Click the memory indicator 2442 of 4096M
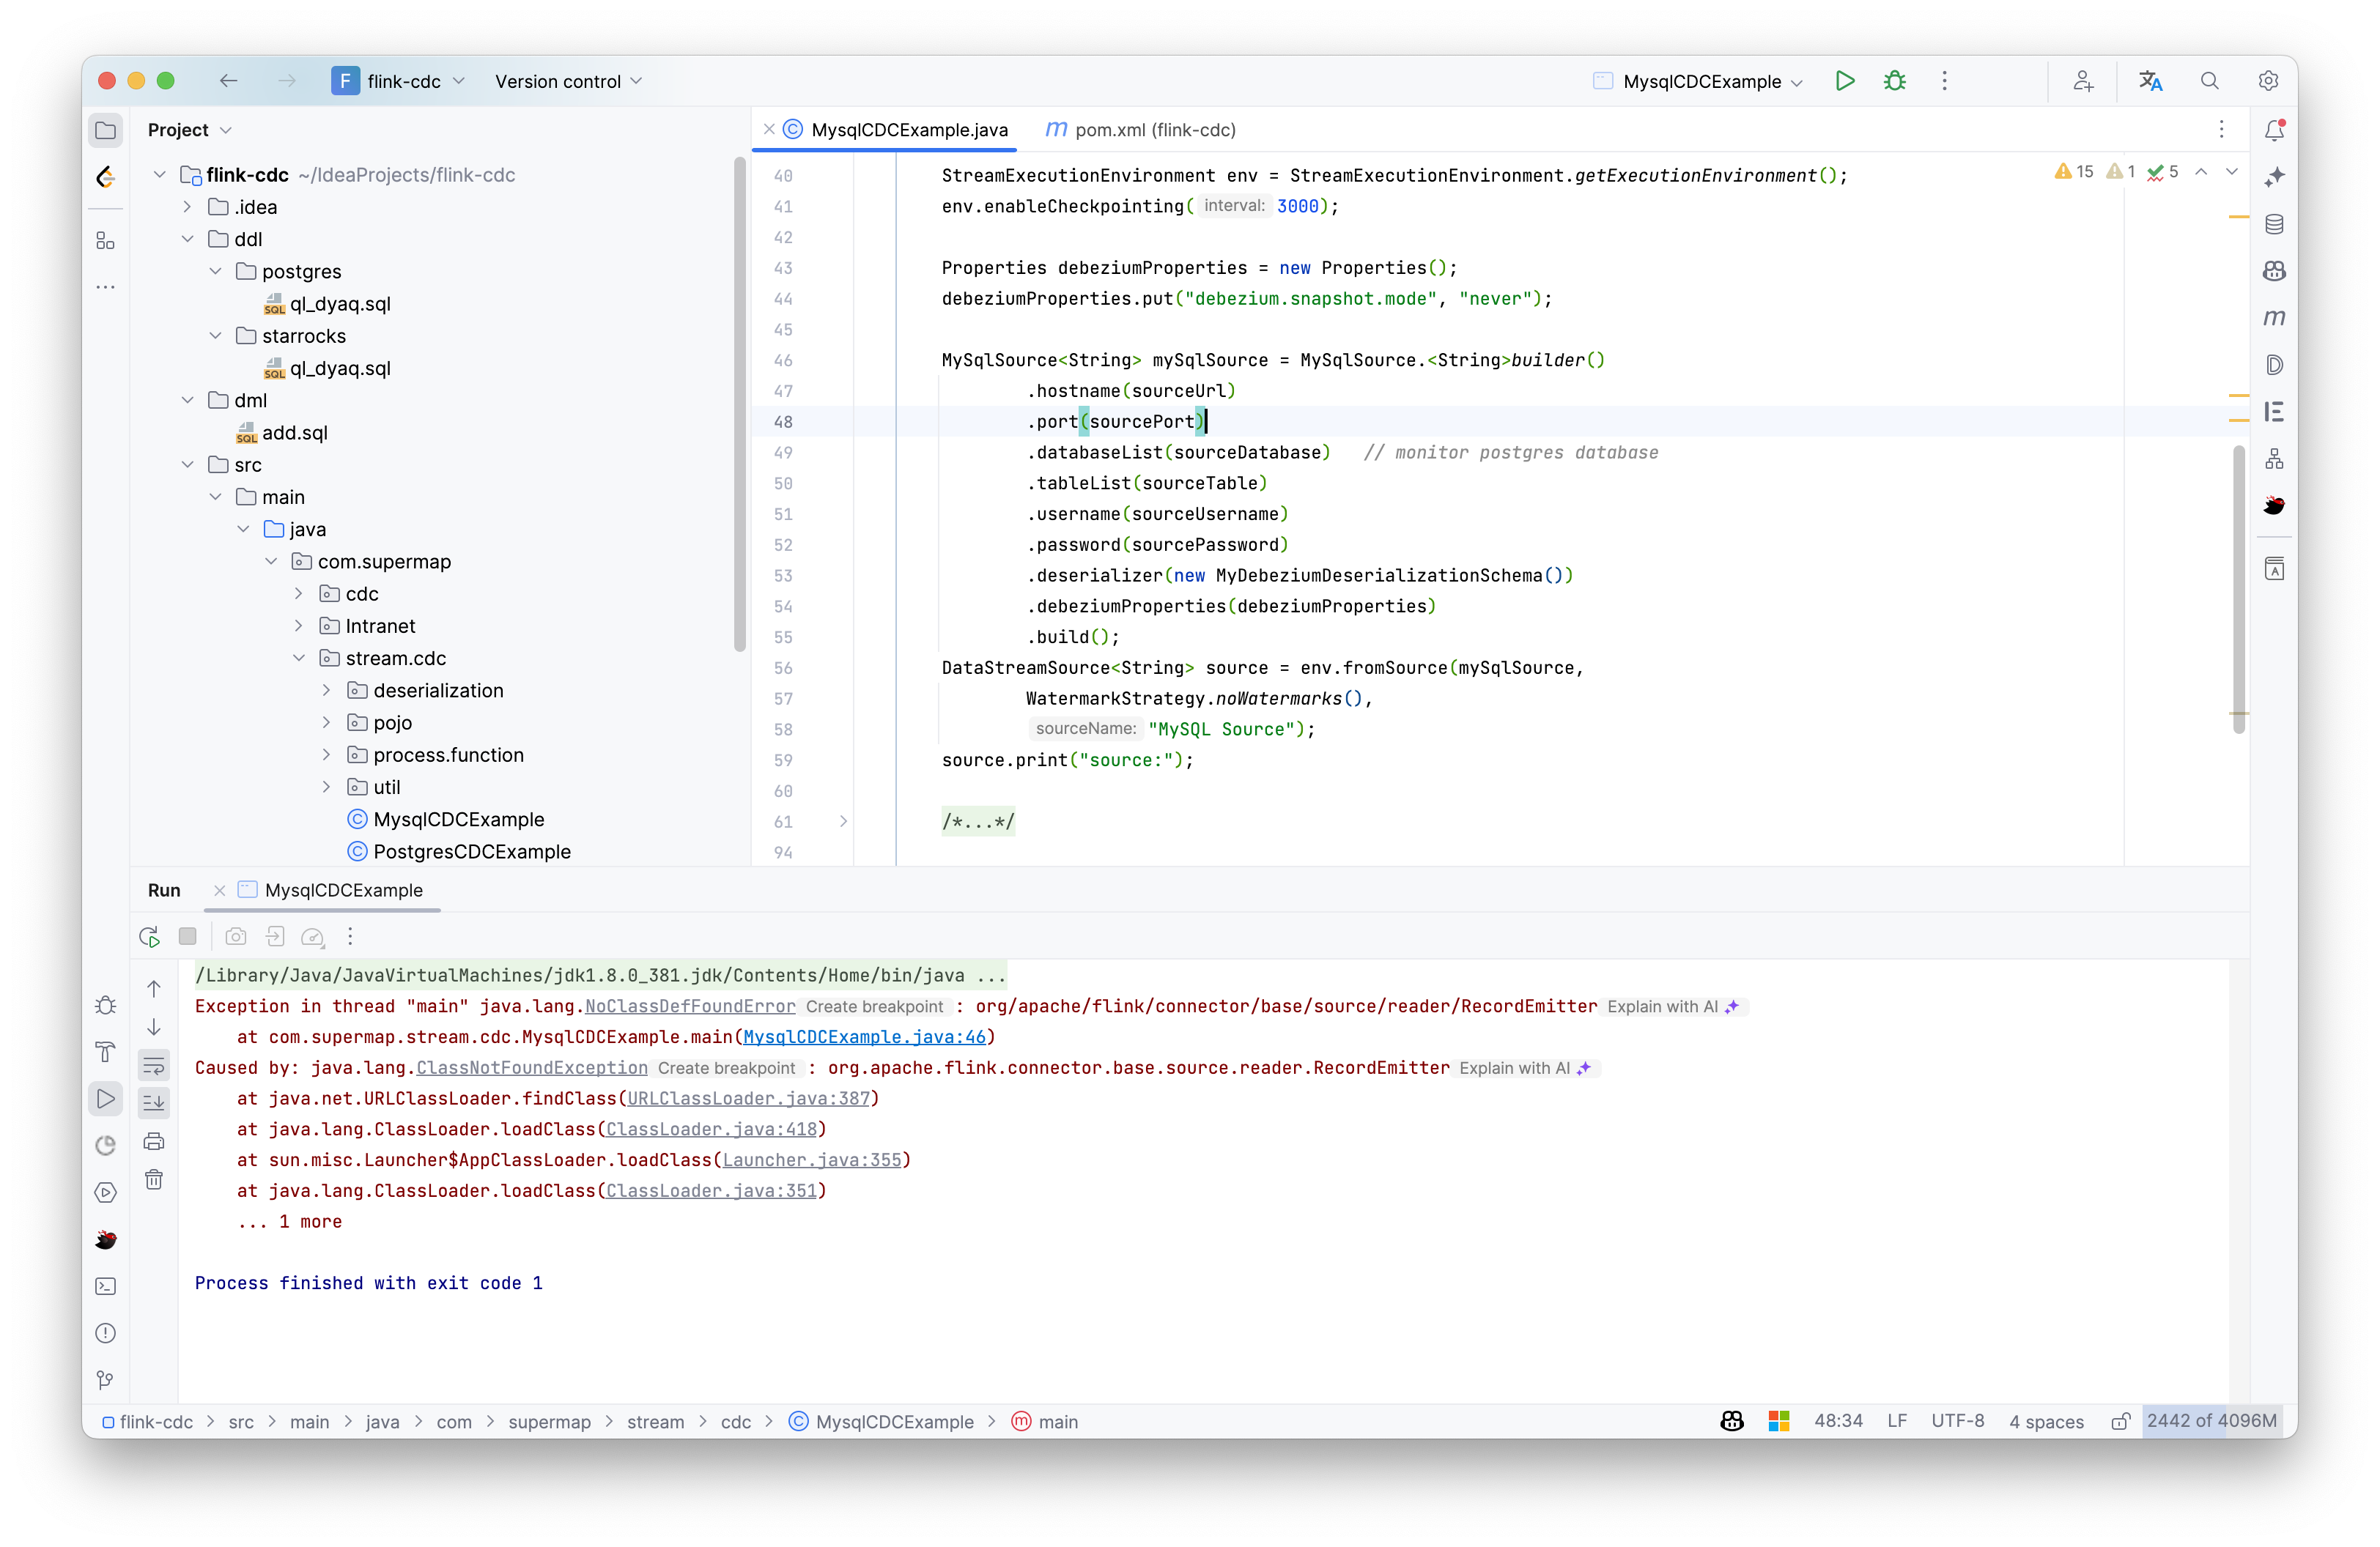 (2211, 1421)
